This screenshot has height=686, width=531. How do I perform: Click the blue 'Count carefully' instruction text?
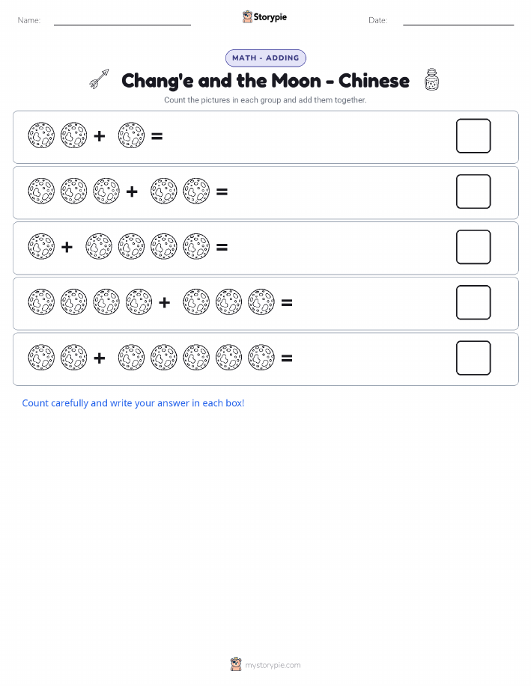[133, 403]
